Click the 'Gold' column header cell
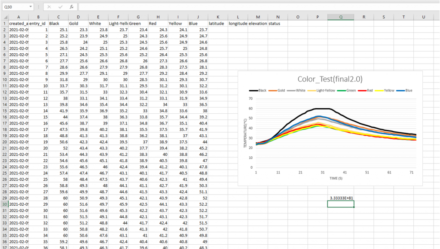 [78, 24]
